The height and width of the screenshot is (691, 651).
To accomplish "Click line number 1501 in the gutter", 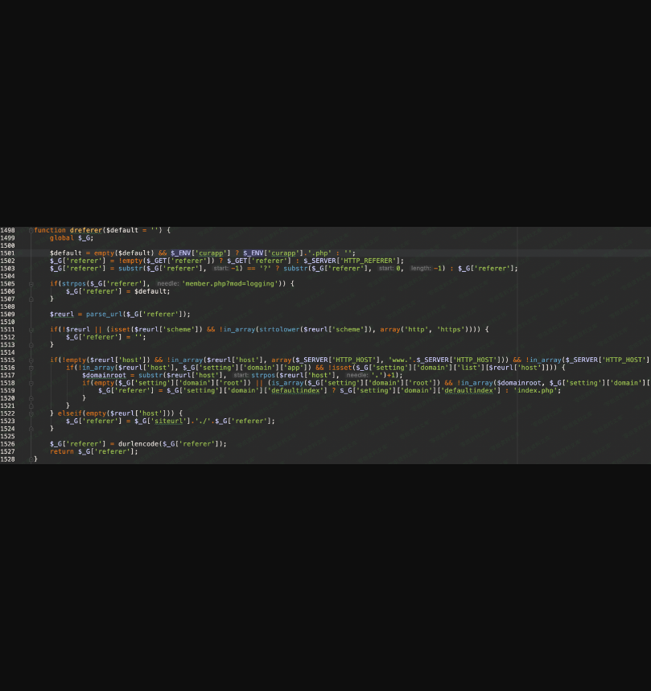I will [8, 253].
